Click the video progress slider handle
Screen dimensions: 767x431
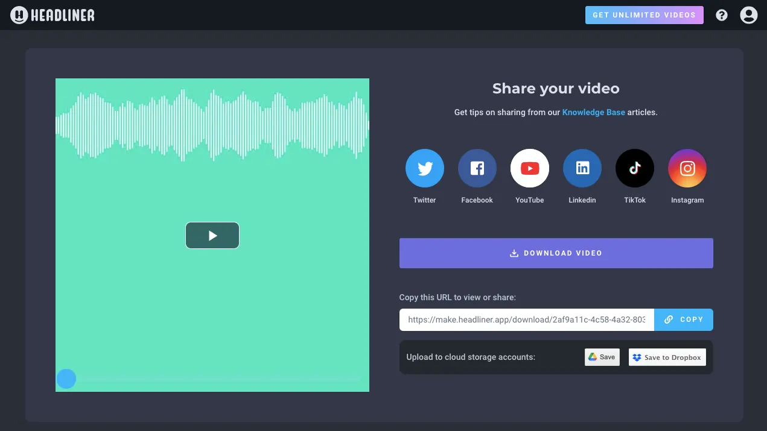(x=66, y=379)
